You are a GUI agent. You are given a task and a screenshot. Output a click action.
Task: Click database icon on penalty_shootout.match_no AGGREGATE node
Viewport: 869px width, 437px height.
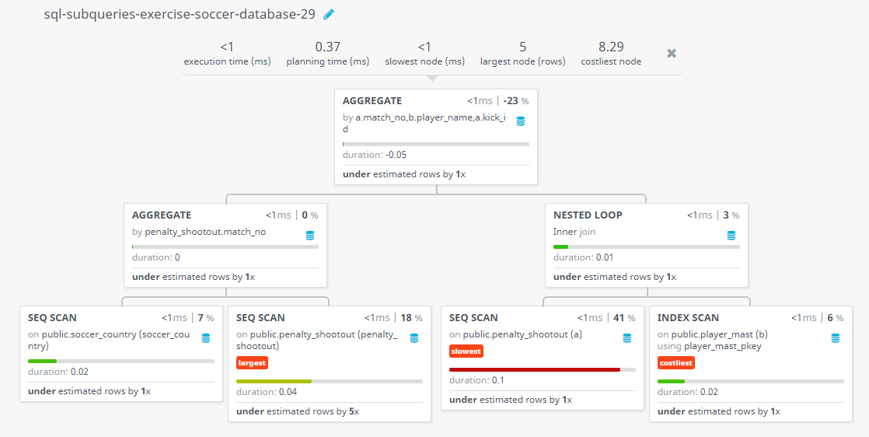click(x=310, y=235)
